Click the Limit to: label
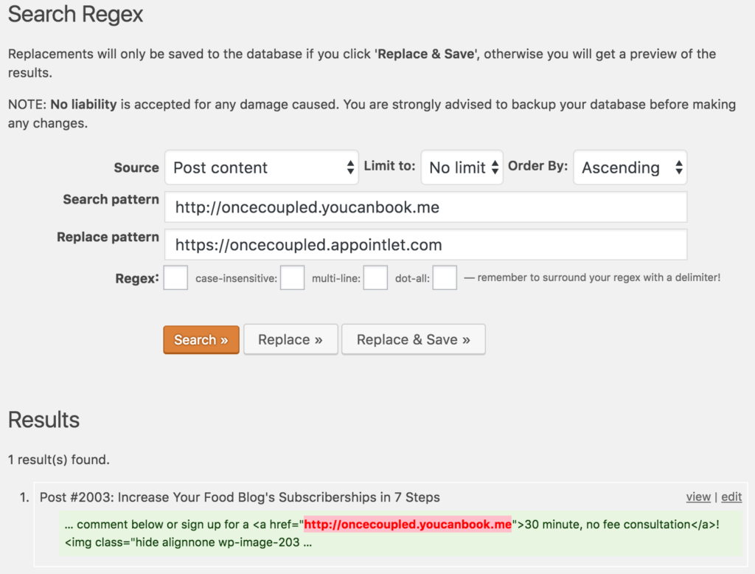The image size is (755, 574). (389, 166)
